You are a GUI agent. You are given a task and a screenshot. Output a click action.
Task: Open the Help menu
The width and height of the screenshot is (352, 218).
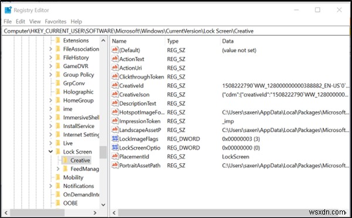pos(76,22)
